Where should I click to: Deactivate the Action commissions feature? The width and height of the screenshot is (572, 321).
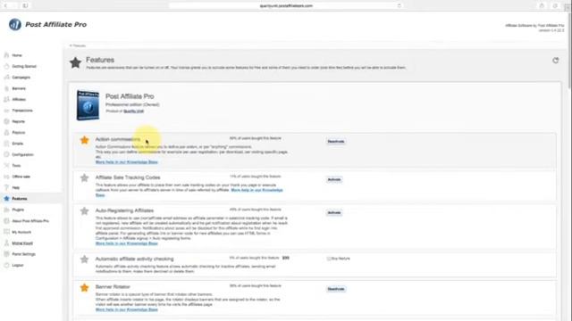(336, 141)
